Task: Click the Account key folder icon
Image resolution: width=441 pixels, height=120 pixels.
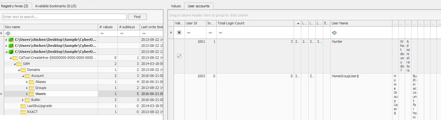Action: tap(27, 76)
